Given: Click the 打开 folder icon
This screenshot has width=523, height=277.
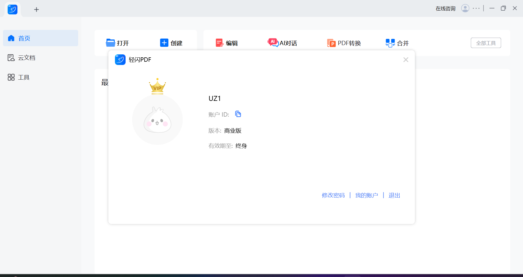Looking at the screenshot, I should pos(110,43).
